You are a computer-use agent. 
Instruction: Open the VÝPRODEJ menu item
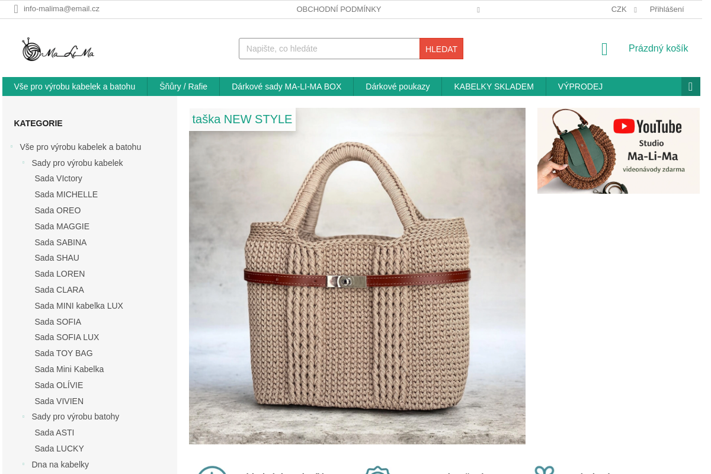point(580,87)
